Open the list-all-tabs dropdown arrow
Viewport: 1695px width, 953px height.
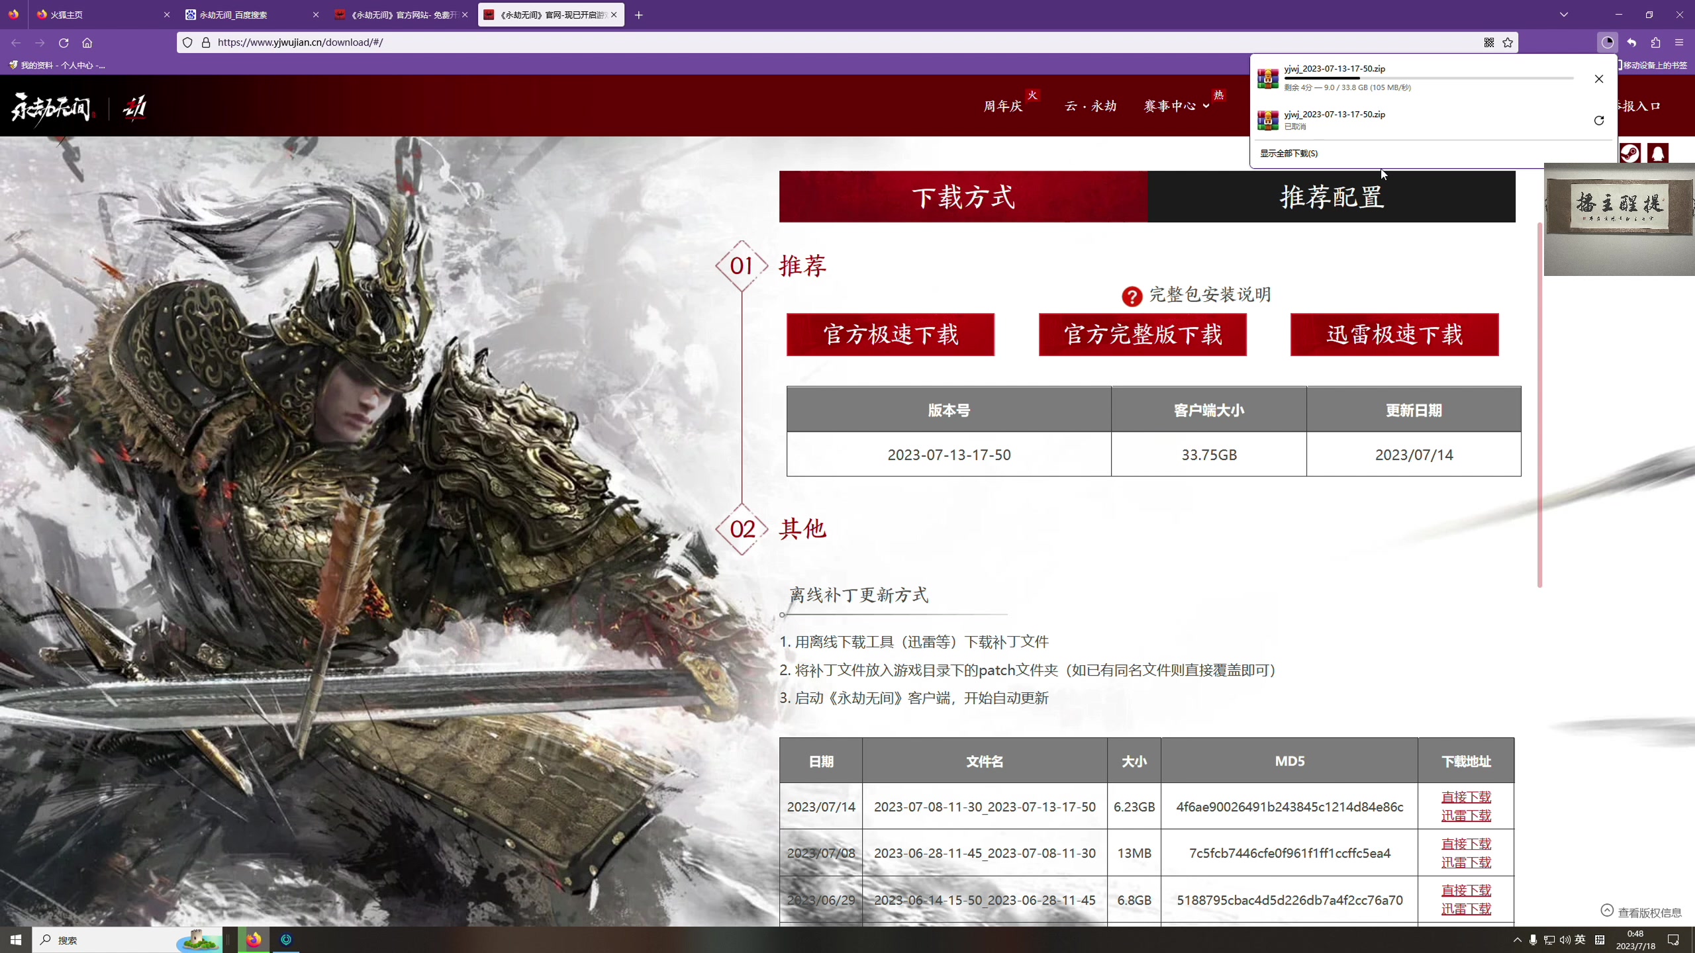pyautogui.click(x=1563, y=14)
